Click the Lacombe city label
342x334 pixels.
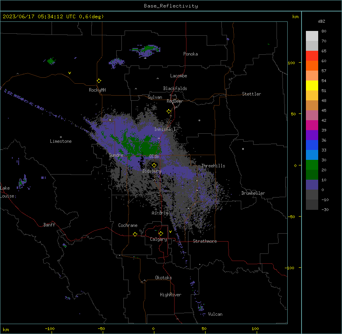(179, 76)
